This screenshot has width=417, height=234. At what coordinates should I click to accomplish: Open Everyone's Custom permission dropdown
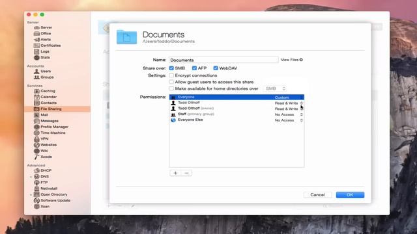(x=289, y=97)
